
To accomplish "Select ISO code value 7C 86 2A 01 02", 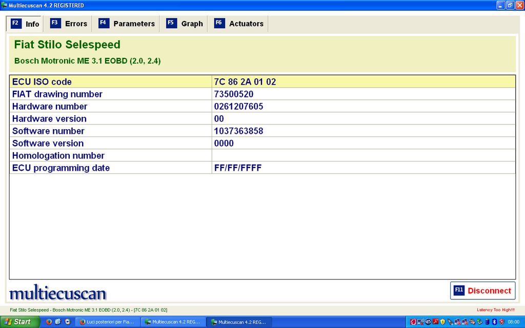I will (x=245, y=81).
